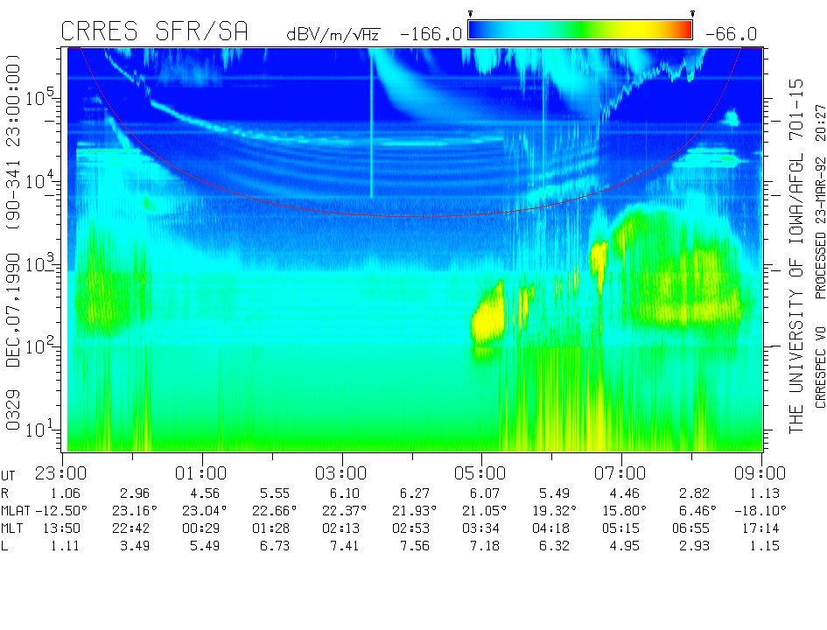Click the 03:00 UT time label

(x=341, y=472)
